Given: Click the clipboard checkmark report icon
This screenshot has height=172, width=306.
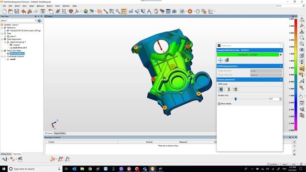Looking at the screenshot, I should click(x=156, y=11).
